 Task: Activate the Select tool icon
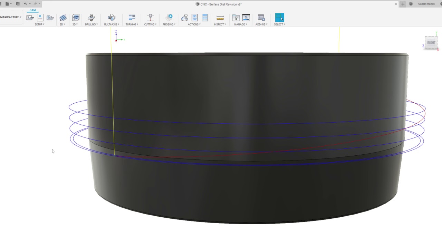(279, 18)
